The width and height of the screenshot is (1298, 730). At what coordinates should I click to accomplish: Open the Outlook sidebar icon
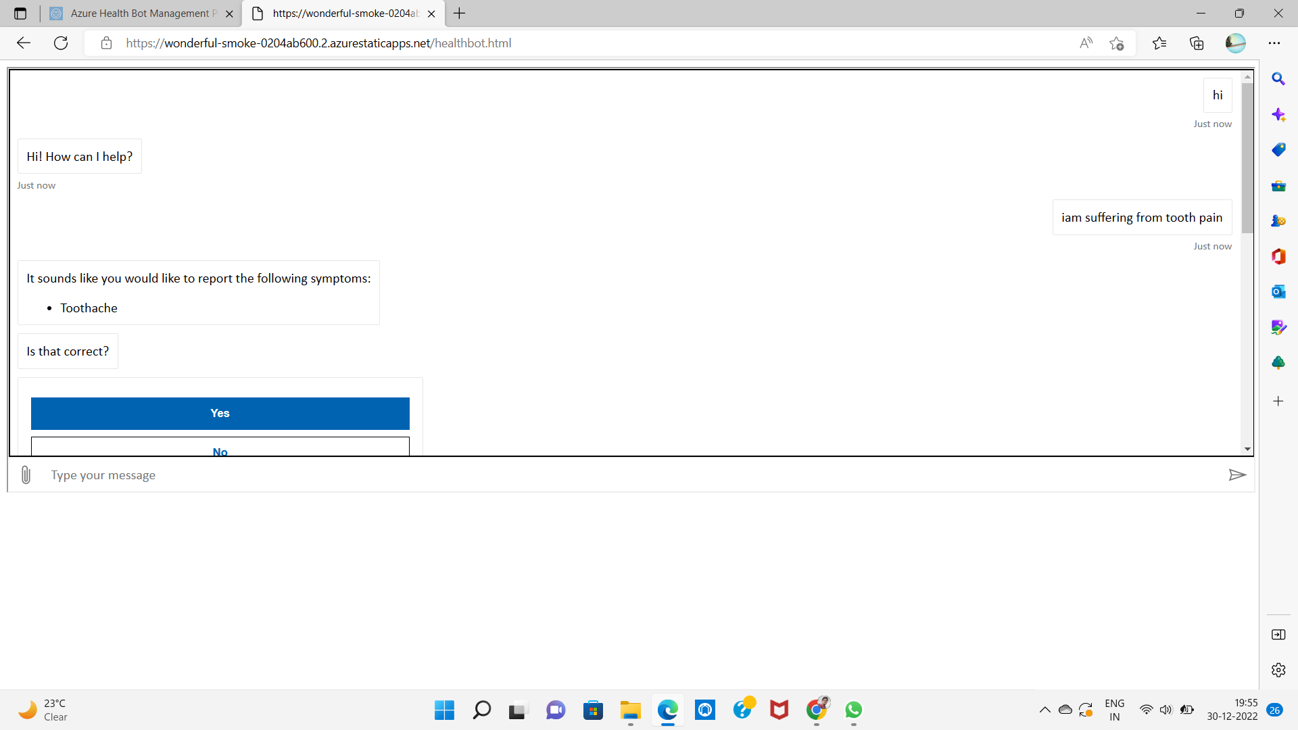tap(1278, 291)
